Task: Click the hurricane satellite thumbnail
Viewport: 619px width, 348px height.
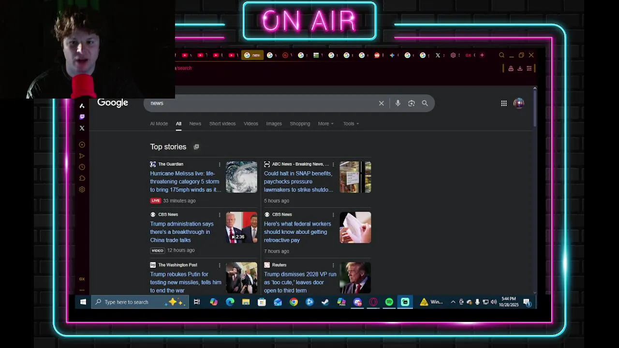Action: 241,177
